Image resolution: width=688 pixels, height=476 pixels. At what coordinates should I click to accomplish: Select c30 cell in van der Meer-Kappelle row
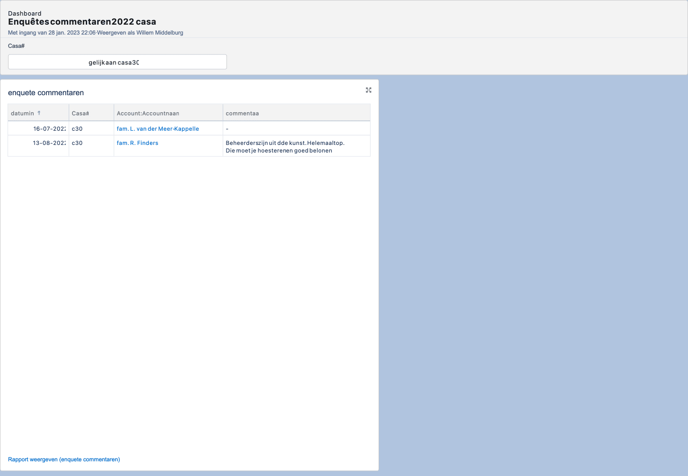(91, 129)
